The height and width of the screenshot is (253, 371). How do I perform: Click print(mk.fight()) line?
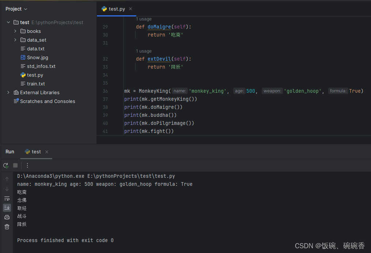149,131
